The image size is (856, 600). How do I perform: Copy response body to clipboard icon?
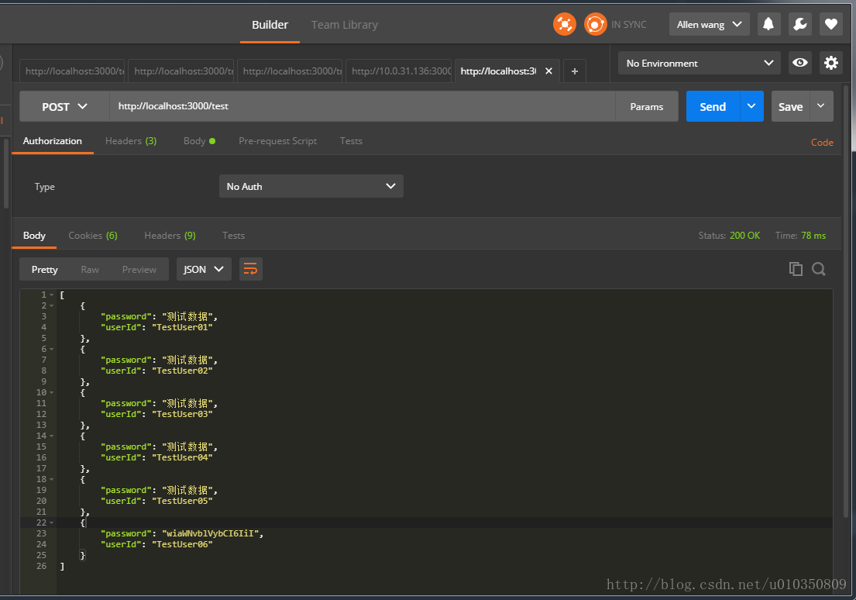point(796,269)
